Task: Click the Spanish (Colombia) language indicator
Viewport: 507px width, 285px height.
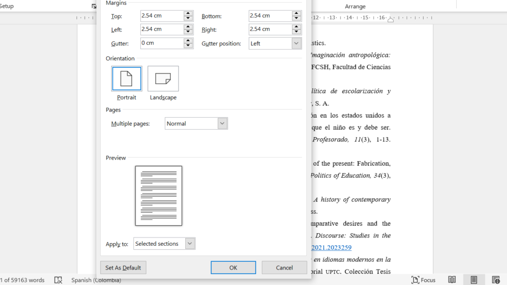Action: pyautogui.click(x=96, y=280)
